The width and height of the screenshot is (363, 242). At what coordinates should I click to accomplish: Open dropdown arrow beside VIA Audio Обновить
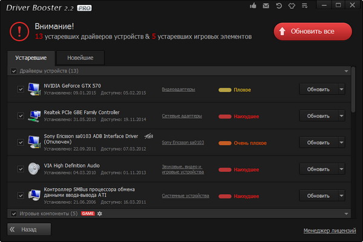tap(341, 169)
